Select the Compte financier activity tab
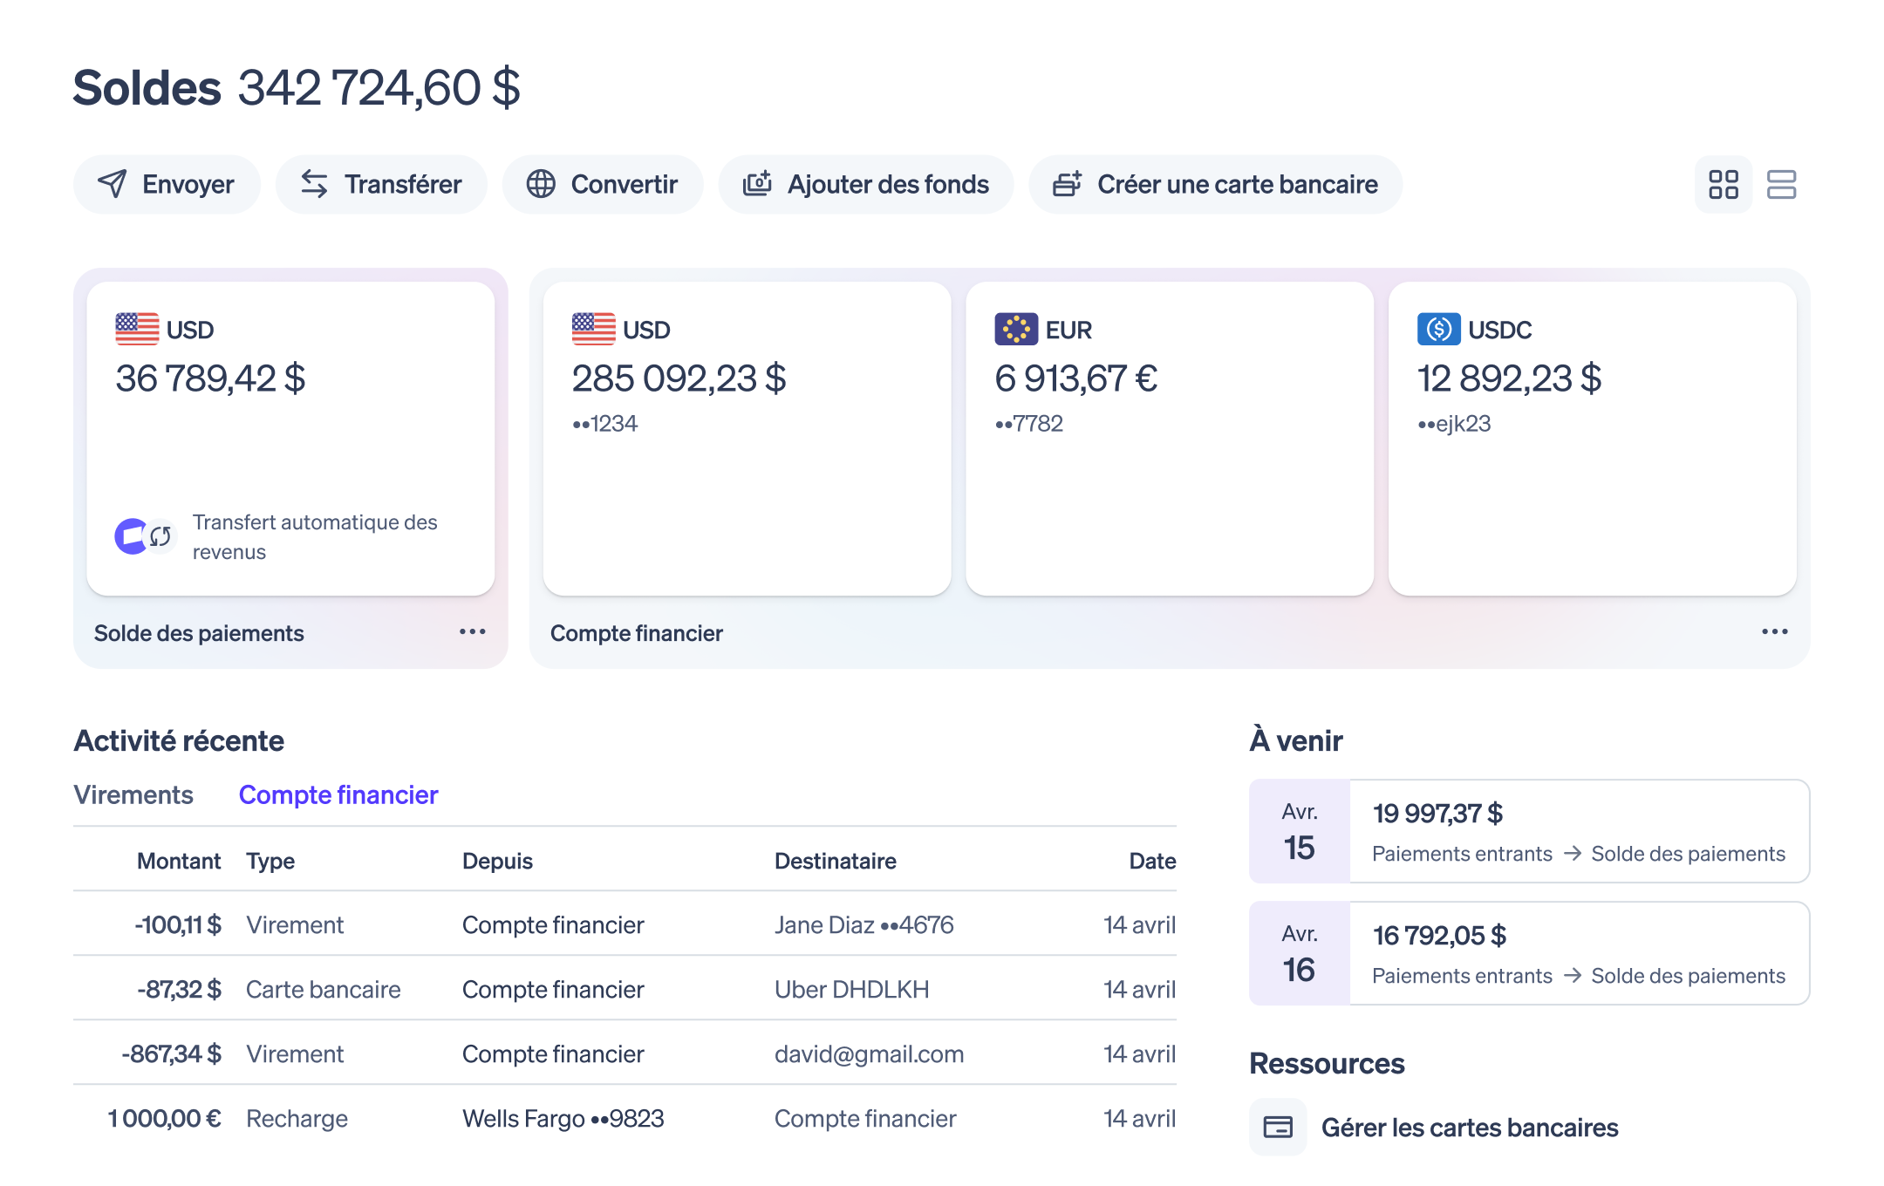Viewport: 1884px width, 1186px height. [338, 794]
